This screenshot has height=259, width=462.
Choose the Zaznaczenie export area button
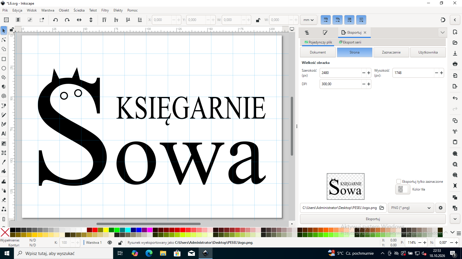[x=391, y=52]
